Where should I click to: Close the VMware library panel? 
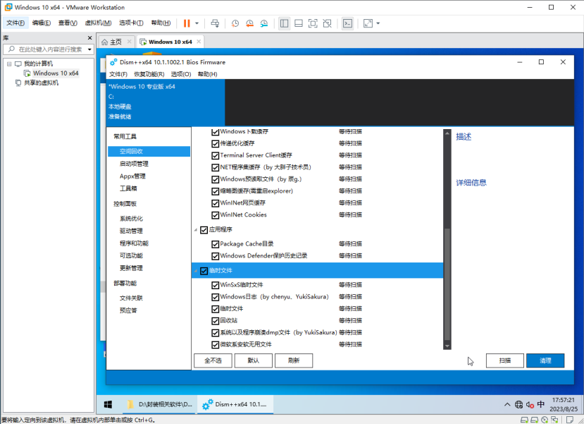click(89, 37)
